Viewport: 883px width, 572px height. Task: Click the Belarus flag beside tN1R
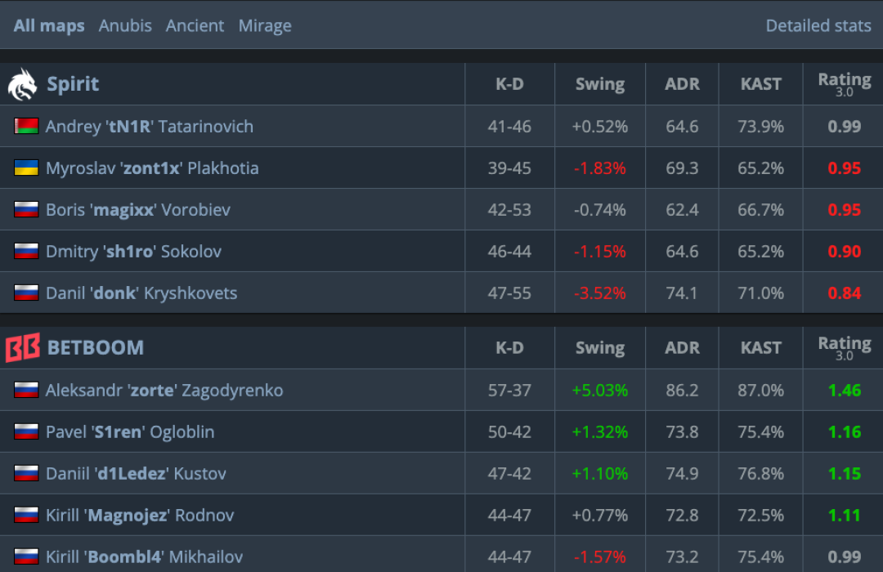click(26, 126)
